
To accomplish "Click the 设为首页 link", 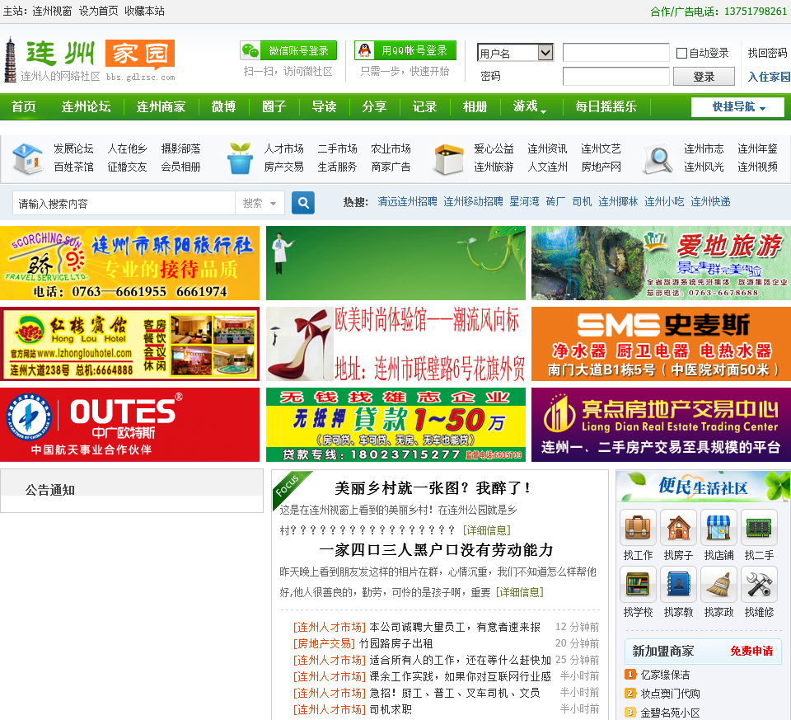I will 98,11.
